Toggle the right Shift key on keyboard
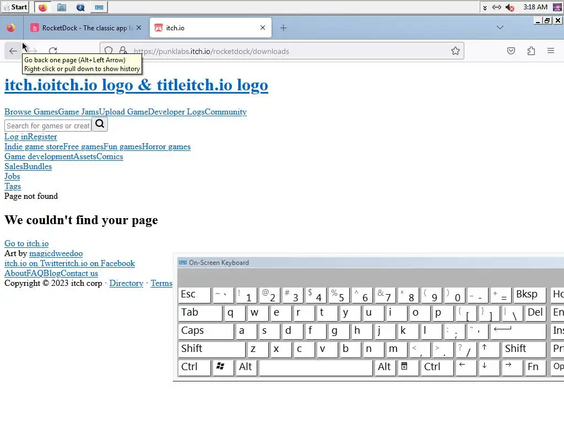This screenshot has width=564, height=423. click(x=524, y=349)
